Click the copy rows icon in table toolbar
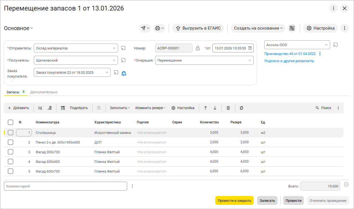Screen dimensions: 354x209 click(x=242, y=108)
